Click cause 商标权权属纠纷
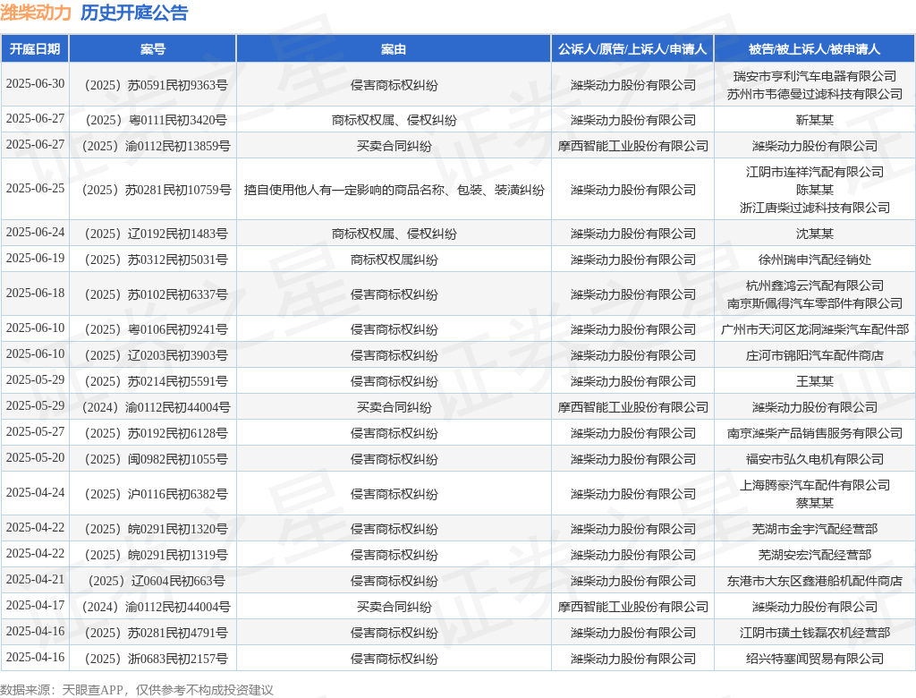916x698 pixels. 394,260
